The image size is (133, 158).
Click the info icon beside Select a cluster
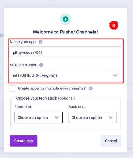[x=41, y=65]
